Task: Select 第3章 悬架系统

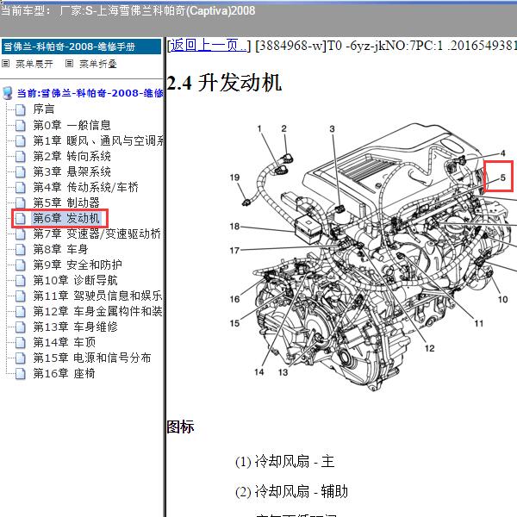Action: click(x=72, y=171)
